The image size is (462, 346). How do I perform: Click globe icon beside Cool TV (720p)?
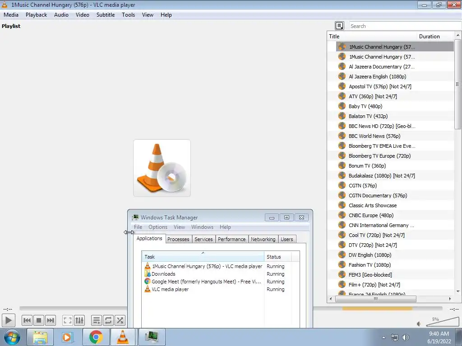342,235
